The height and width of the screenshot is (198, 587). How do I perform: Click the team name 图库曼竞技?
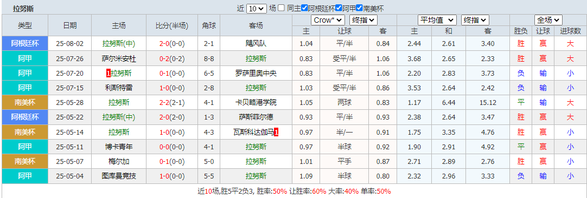tap(119, 176)
